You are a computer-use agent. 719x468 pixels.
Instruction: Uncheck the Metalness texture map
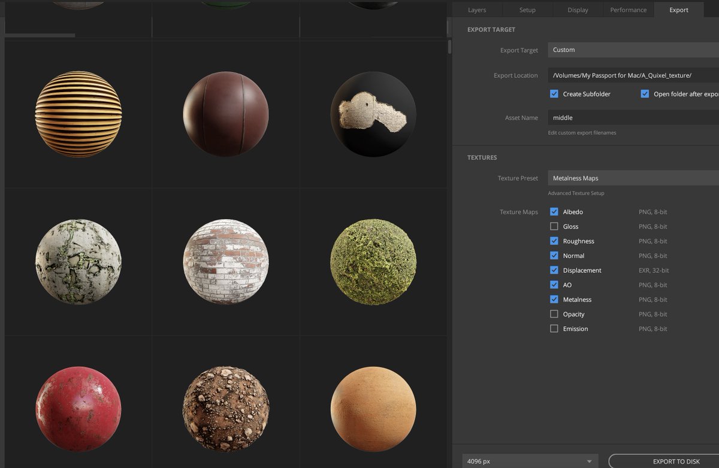point(554,299)
